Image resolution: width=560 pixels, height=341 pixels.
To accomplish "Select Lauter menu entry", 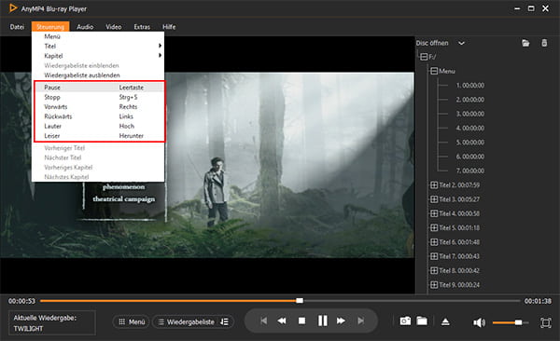I will [99, 126].
